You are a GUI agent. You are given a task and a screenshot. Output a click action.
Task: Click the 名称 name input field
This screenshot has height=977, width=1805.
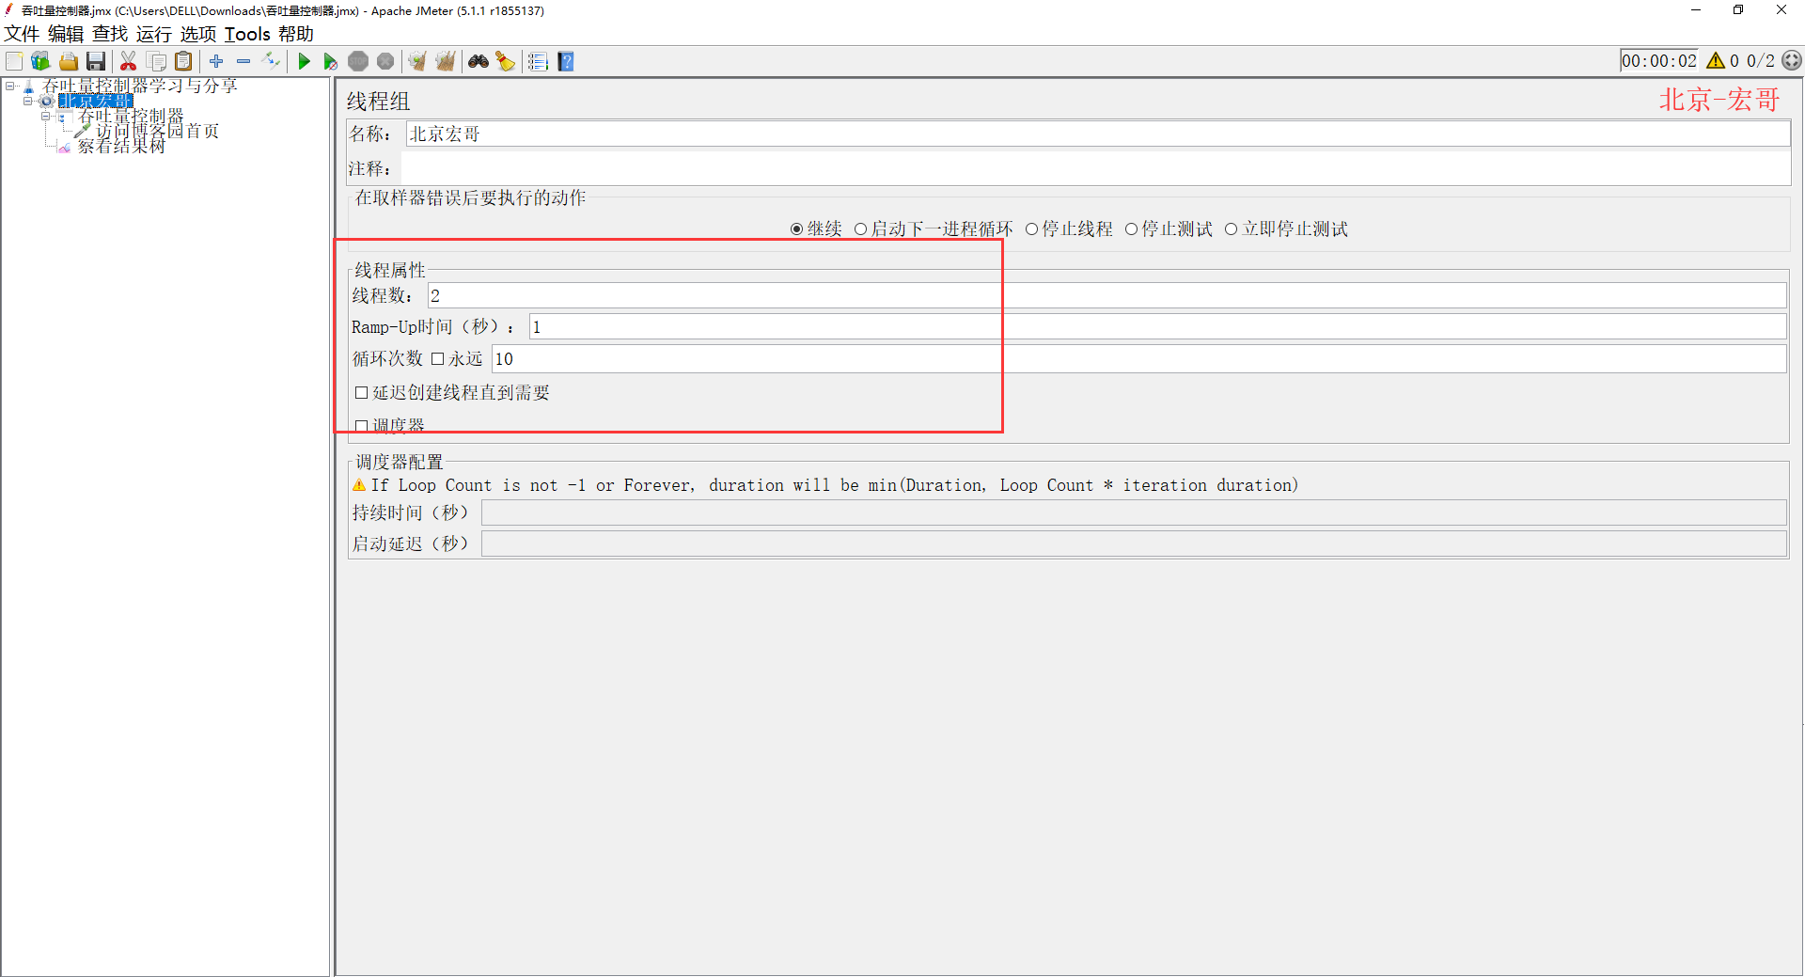click(x=1098, y=134)
